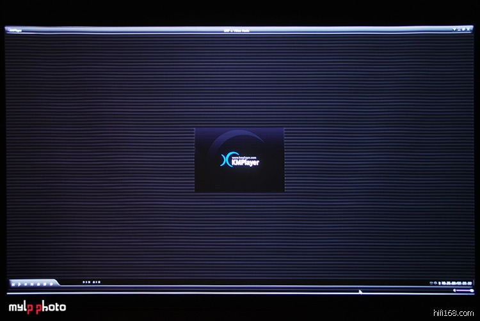Adjust the volume slider at bottom right

(x=466, y=290)
